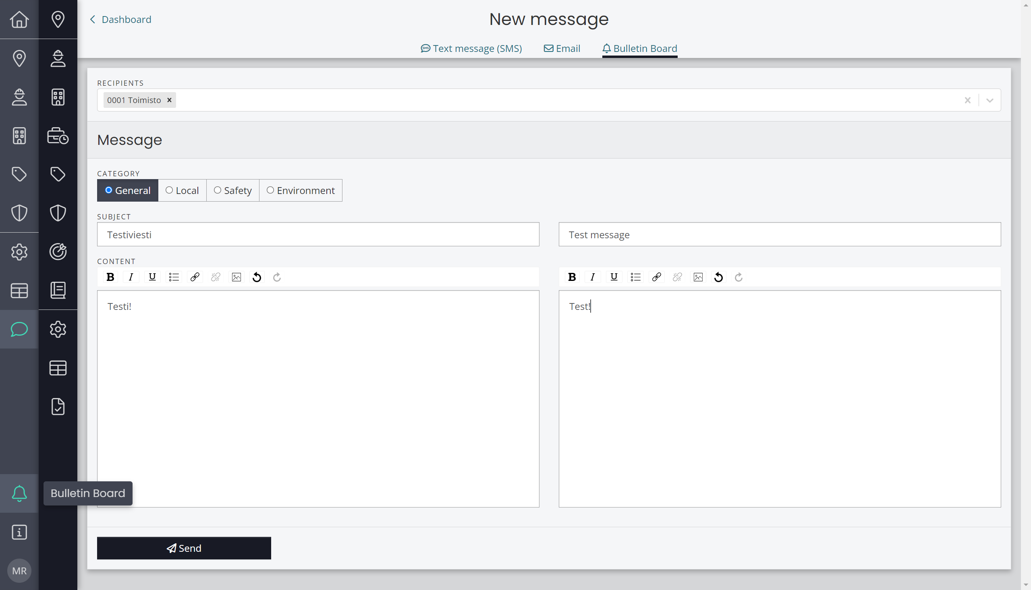Viewport: 1031px width, 590px height.
Task: Toggle underline in right content editor
Action: tap(614, 277)
